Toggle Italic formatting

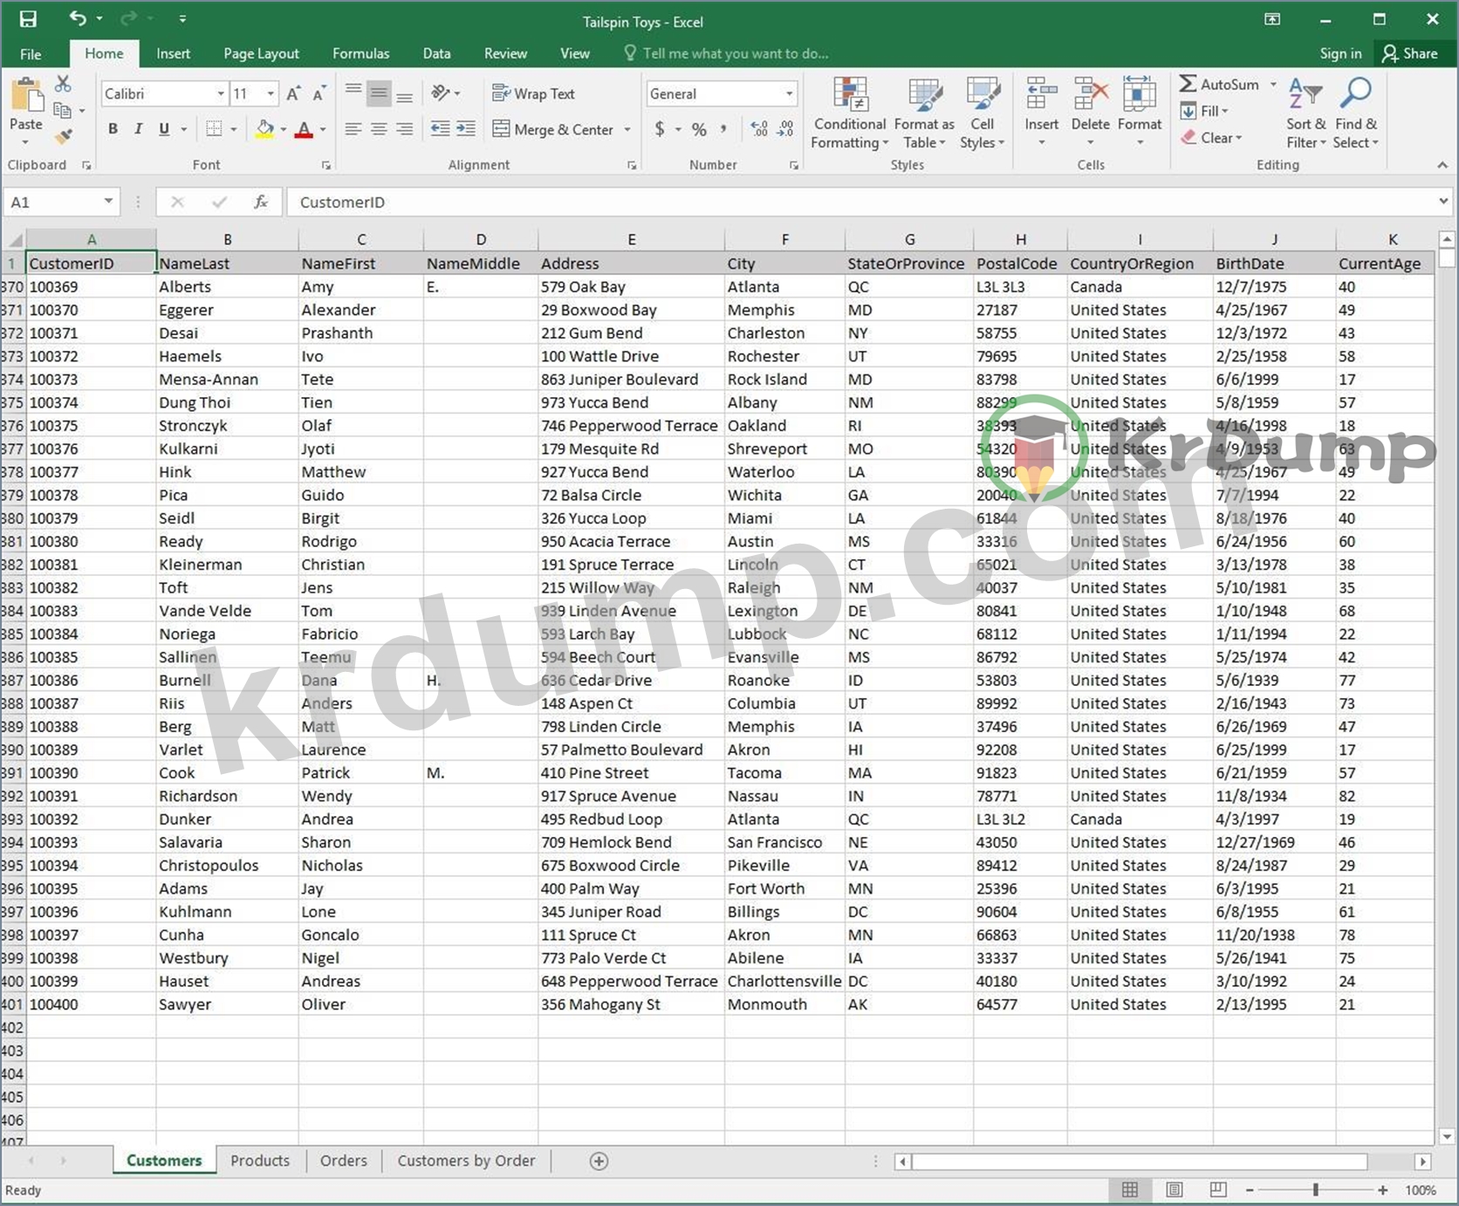pyautogui.click(x=138, y=129)
